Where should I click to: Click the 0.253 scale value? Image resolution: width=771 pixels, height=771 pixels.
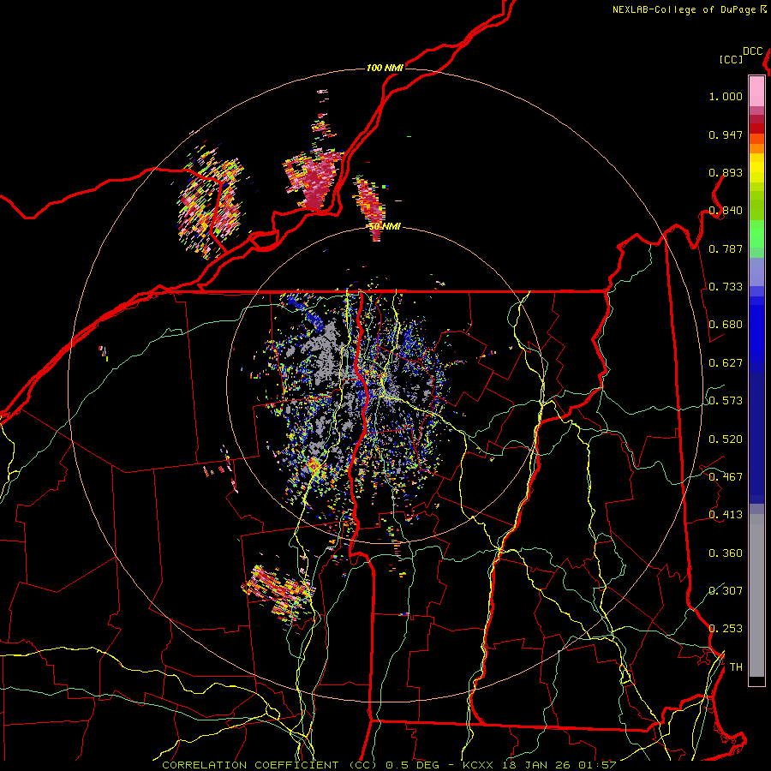(726, 629)
